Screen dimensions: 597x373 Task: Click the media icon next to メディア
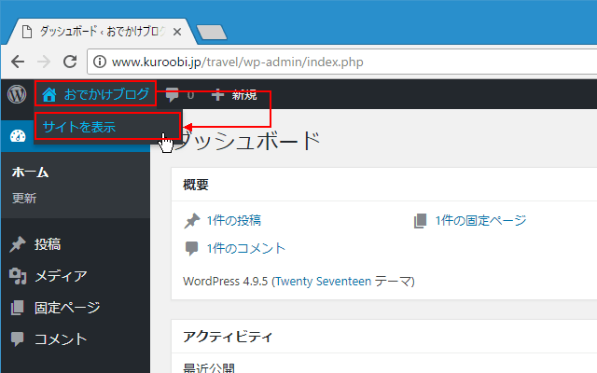(x=18, y=276)
